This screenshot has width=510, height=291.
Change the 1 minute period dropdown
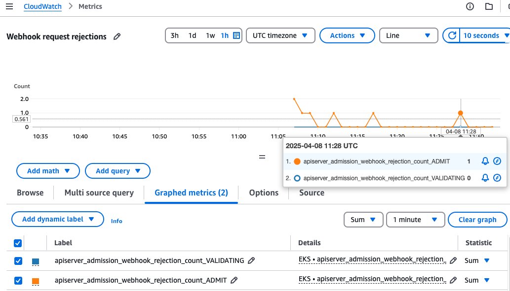click(x=415, y=220)
